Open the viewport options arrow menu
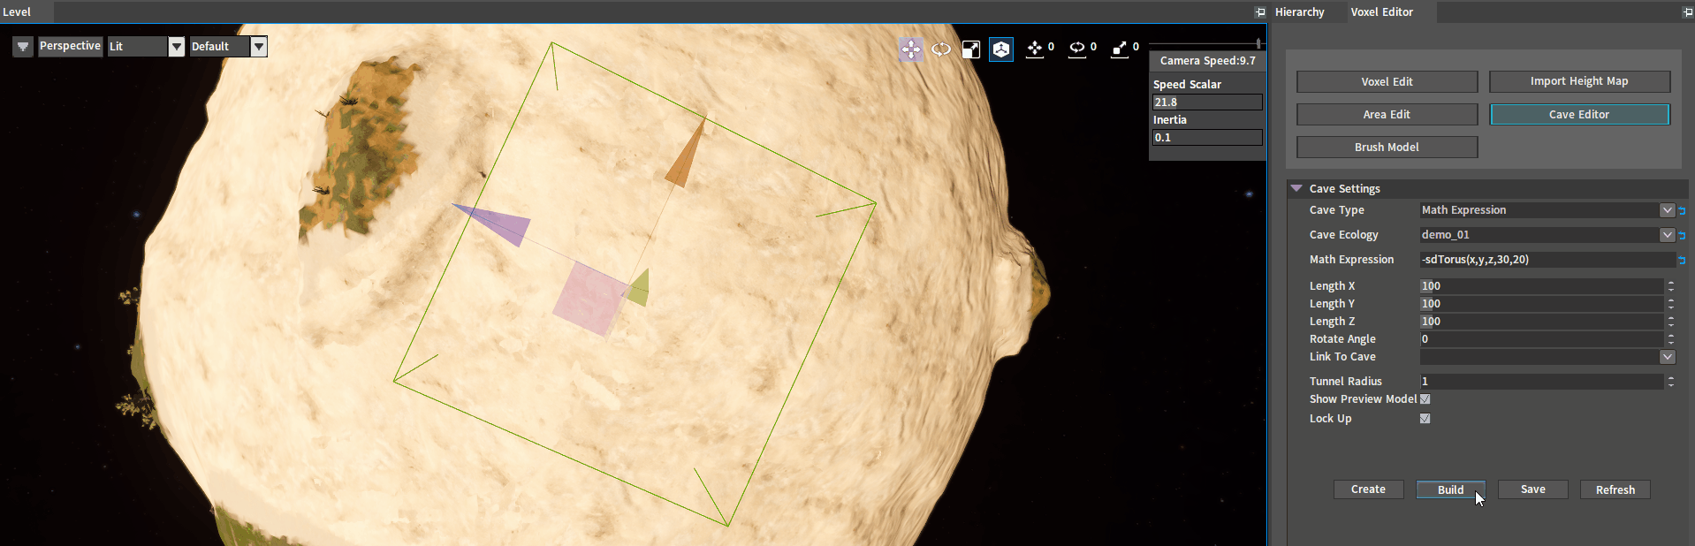Viewport: 1695px width, 546px height. [23, 47]
